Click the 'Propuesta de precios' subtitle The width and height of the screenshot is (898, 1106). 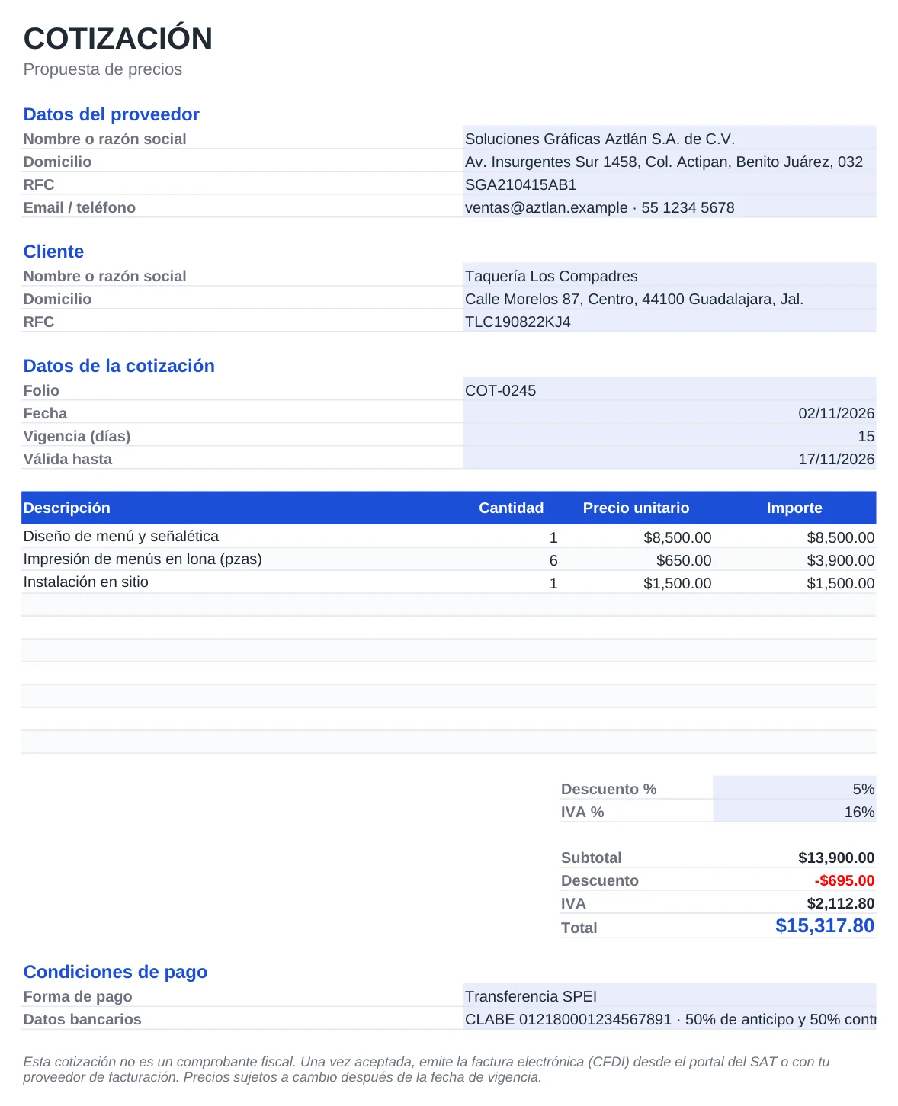pyautogui.click(x=103, y=69)
